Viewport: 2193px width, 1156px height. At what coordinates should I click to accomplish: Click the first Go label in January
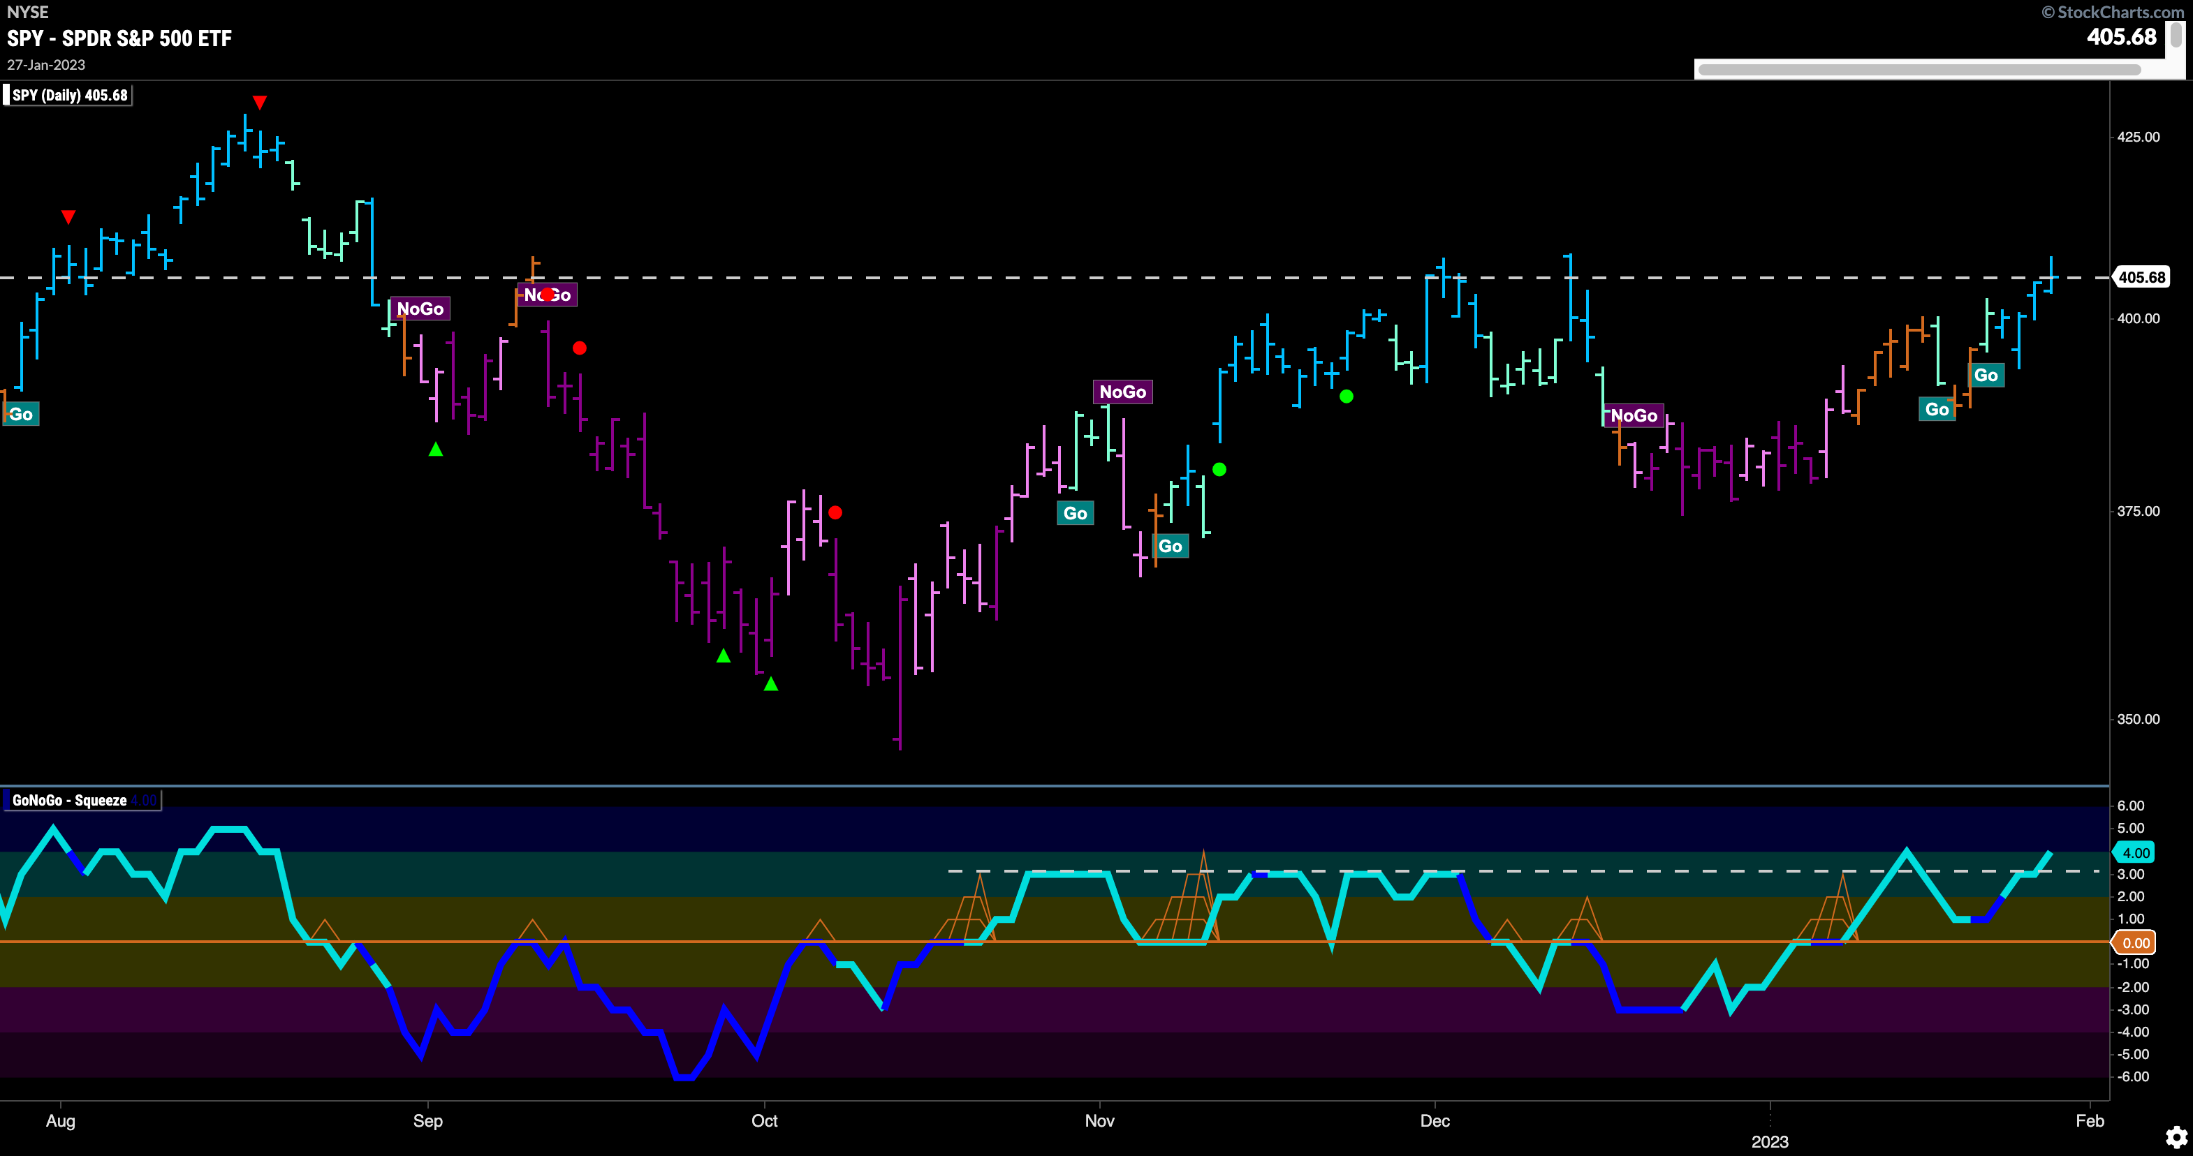pyautogui.click(x=1937, y=409)
